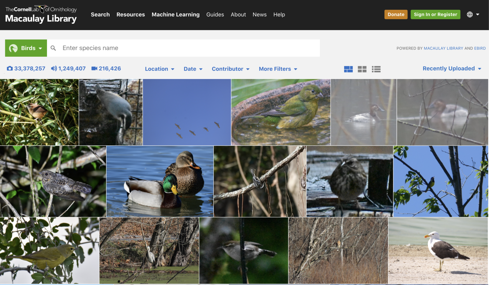This screenshot has width=489, height=285.
Task: Open blurry duck through branches photo
Action: coord(443,112)
